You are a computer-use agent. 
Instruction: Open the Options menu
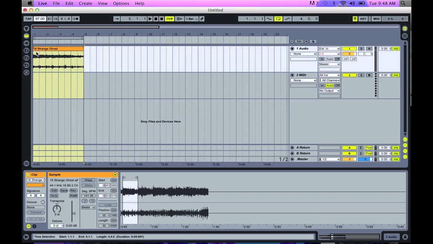121,3
